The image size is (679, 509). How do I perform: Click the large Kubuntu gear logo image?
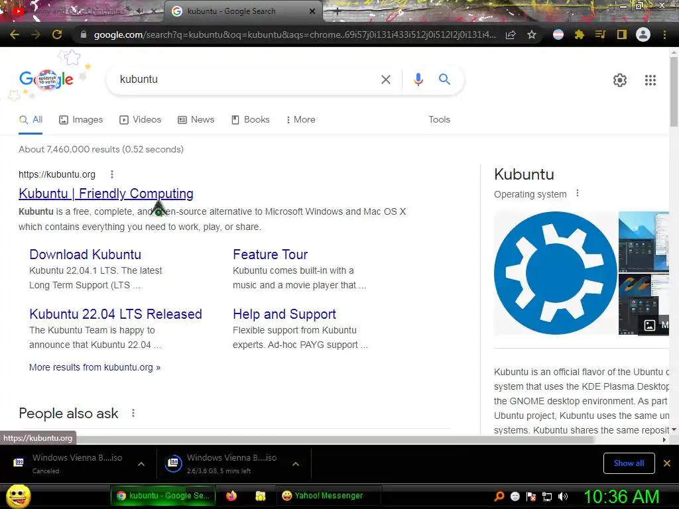pyautogui.click(x=556, y=273)
